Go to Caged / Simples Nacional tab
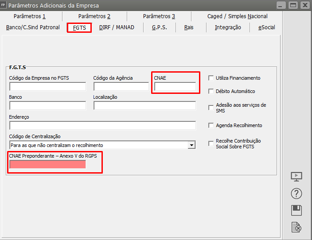The height and width of the screenshot is (240, 312). click(x=237, y=16)
